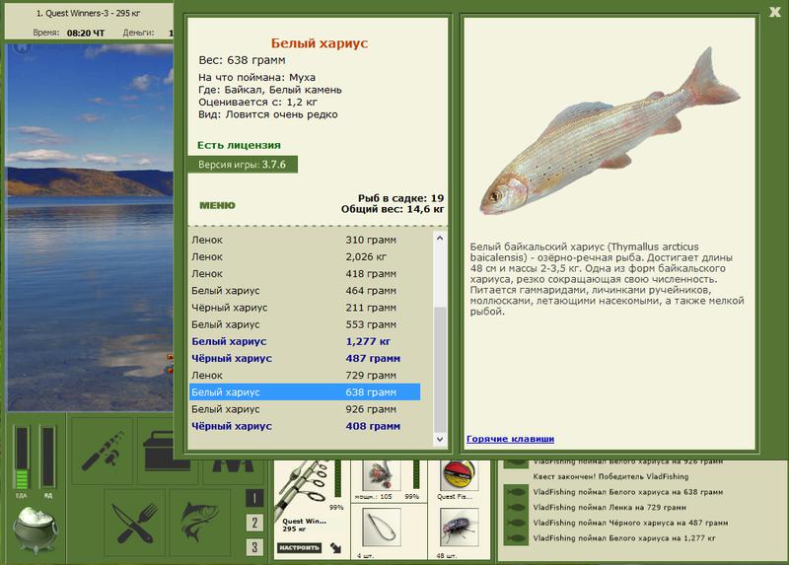Click the НАСТРОИТЬ button
This screenshot has width=789, height=565.
pyautogui.click(x=299, y=547)
